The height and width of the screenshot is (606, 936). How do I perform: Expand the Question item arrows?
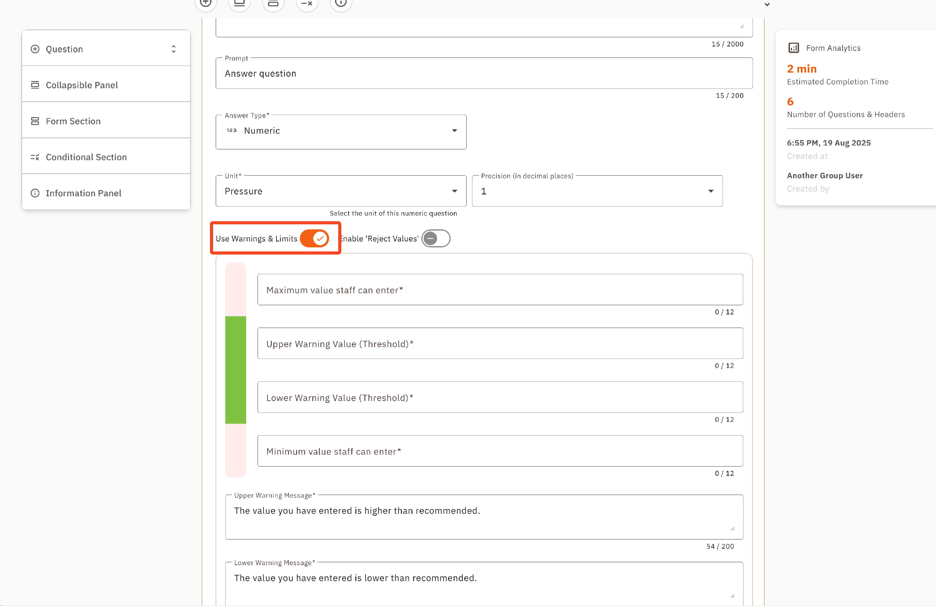(x=173, y=49)
